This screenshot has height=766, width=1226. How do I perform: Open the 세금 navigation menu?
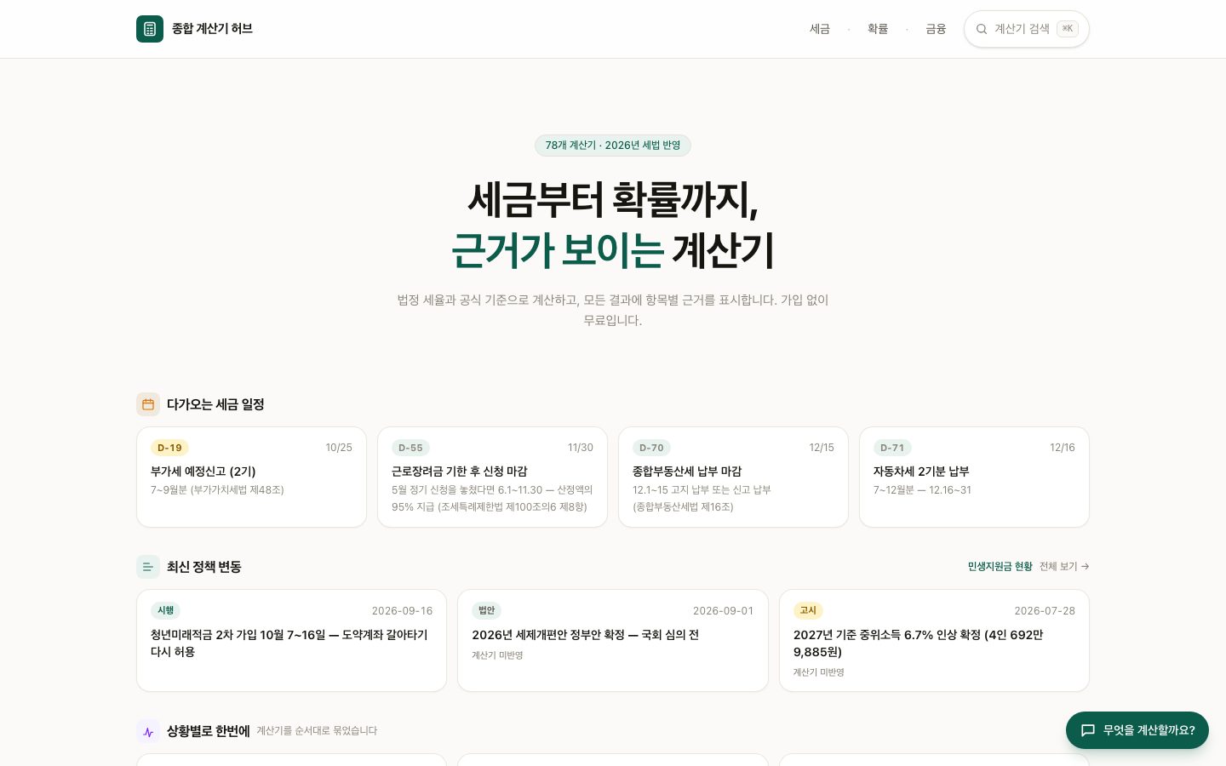coord(820,29)
